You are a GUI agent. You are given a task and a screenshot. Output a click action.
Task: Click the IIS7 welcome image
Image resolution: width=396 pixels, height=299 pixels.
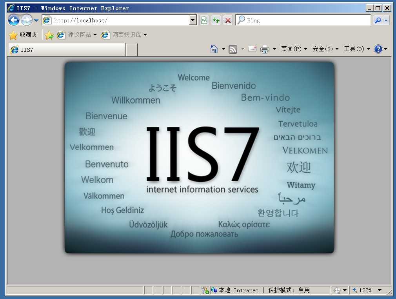point(199,157)
